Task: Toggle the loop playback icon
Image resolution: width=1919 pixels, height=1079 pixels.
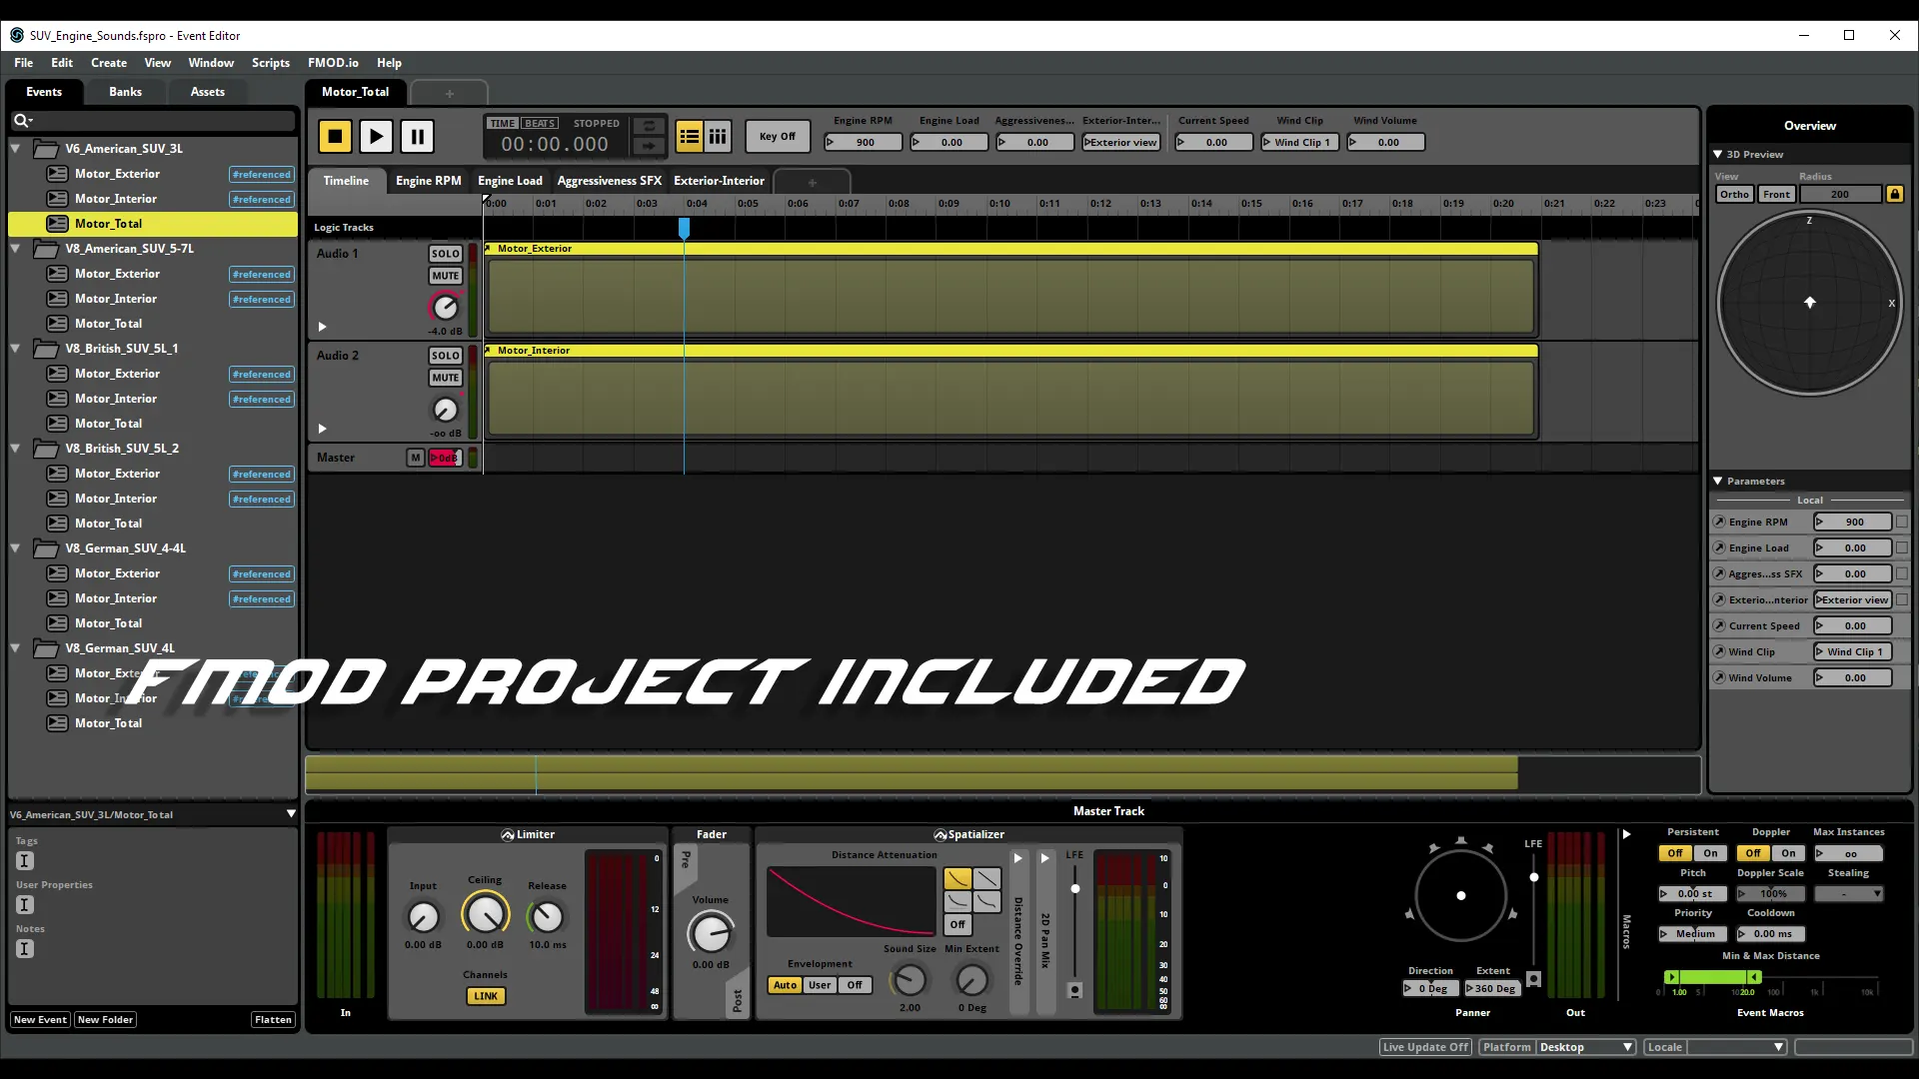Action: pos(649,126)
